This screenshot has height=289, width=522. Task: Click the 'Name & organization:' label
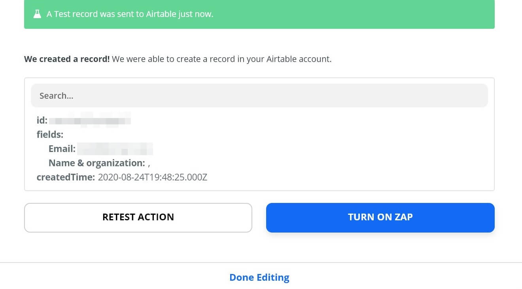click(x=97, y=163)
